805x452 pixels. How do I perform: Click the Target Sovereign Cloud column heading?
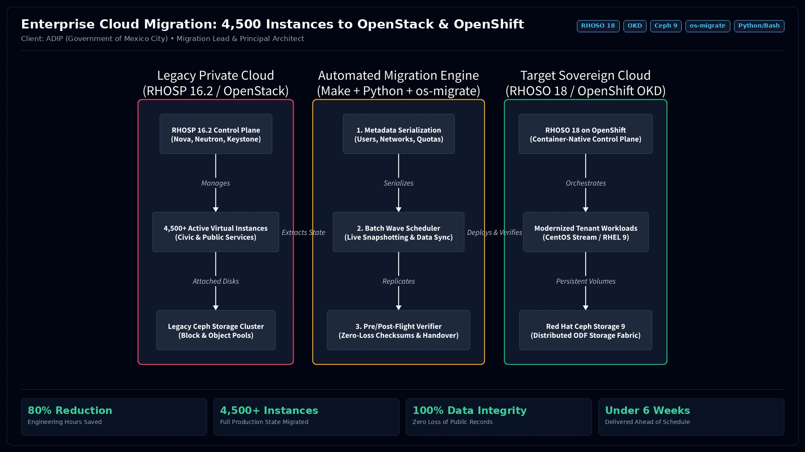pyautogui.click(x=585, y=83)
